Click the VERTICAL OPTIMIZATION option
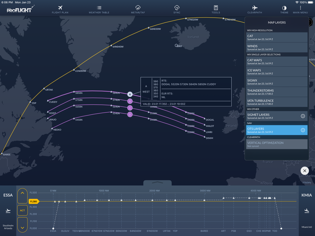Viewport: 315px width, 236px height. coord(277,144)
